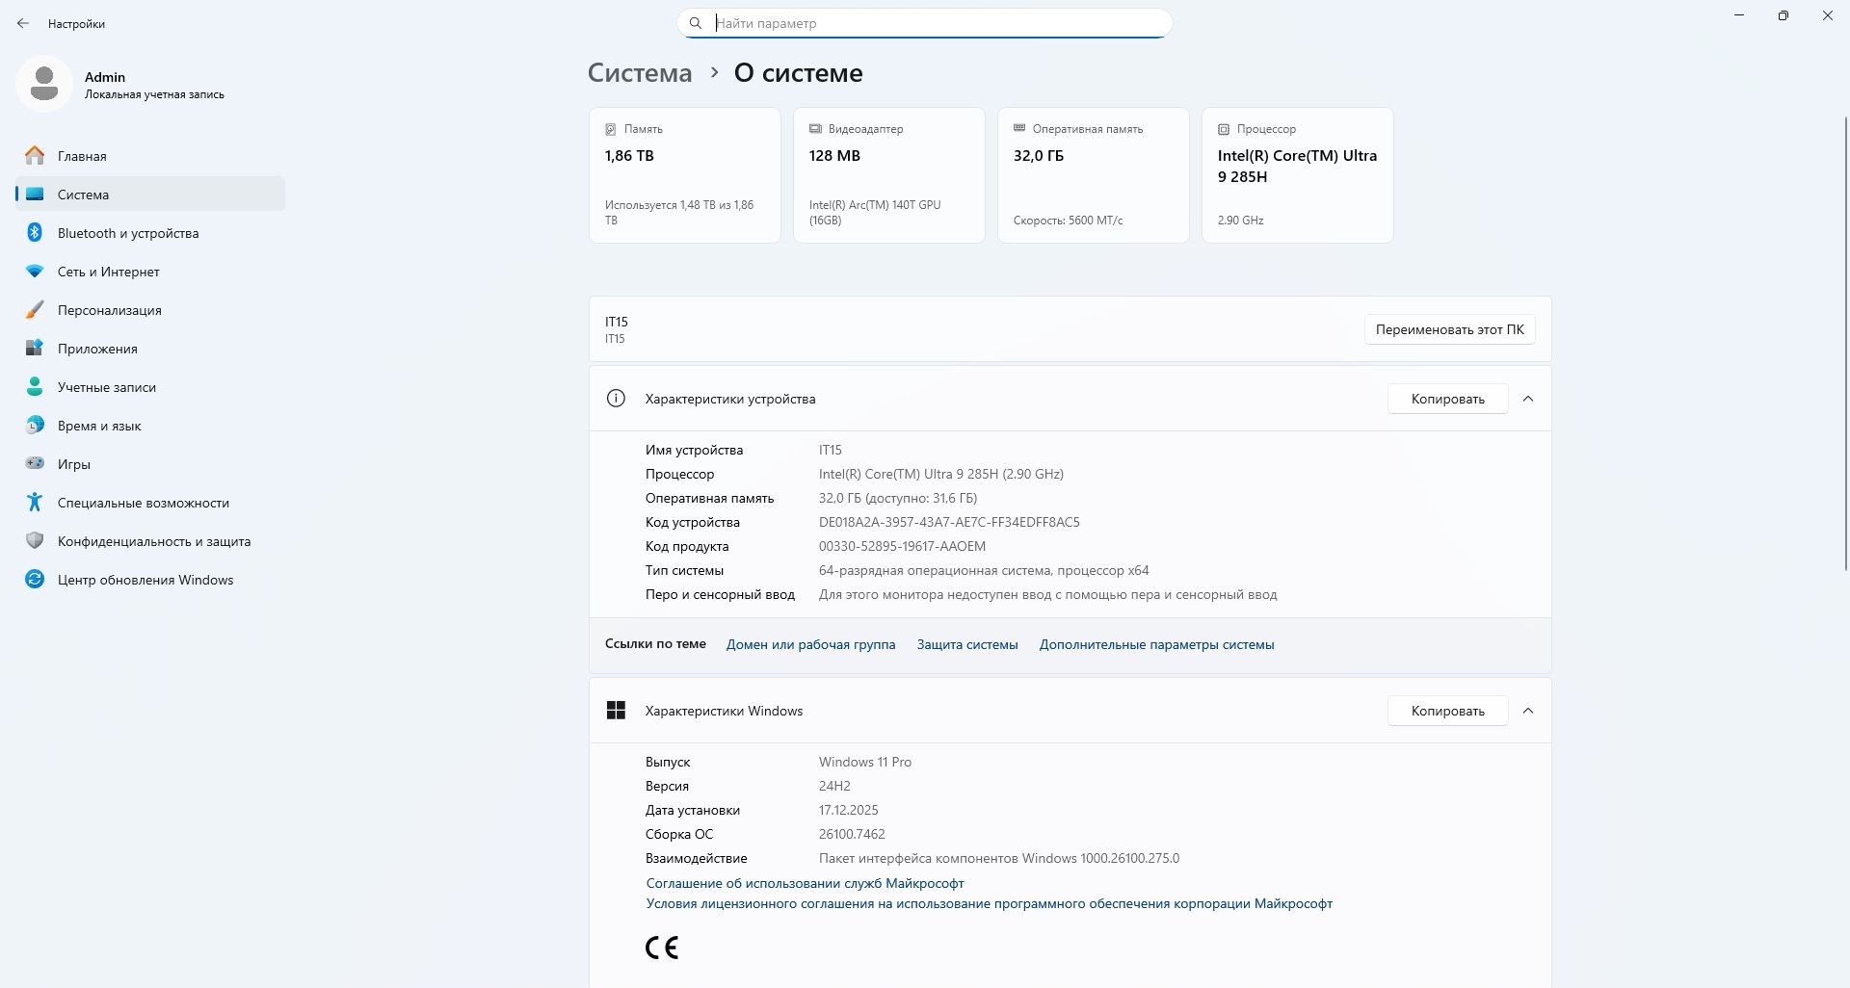Navigate to Приложения
The width and height of the screenshot is (1850, 988).
coord(150,349)
